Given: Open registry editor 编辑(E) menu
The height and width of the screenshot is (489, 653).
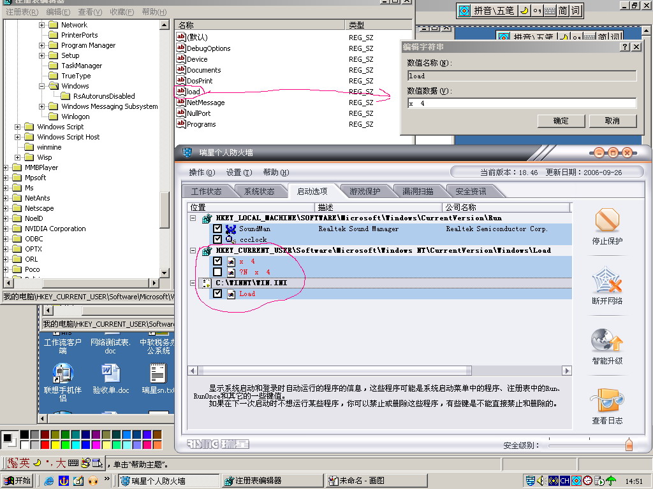Looking at the screenshot, I should (58, 12).
